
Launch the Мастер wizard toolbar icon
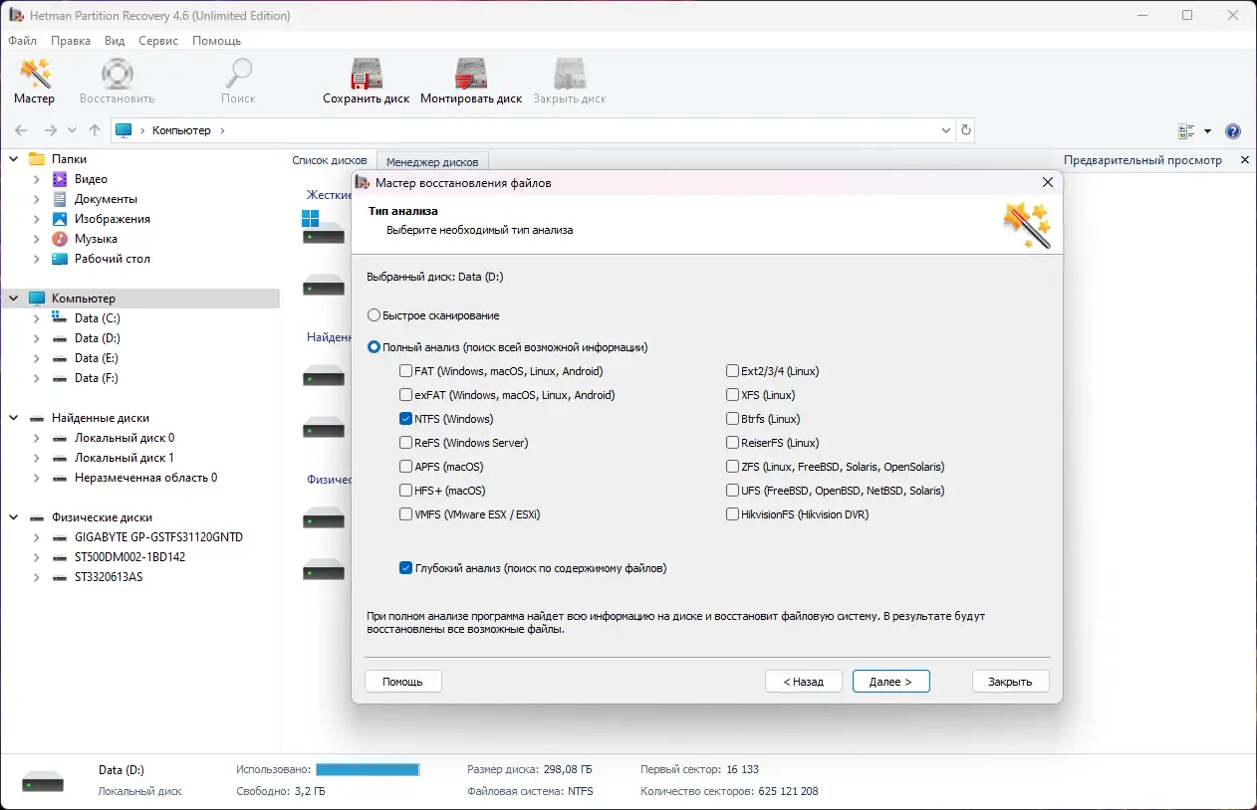tap(35, 75)
